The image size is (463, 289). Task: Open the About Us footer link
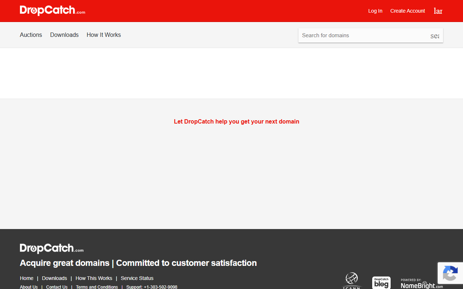29,287
